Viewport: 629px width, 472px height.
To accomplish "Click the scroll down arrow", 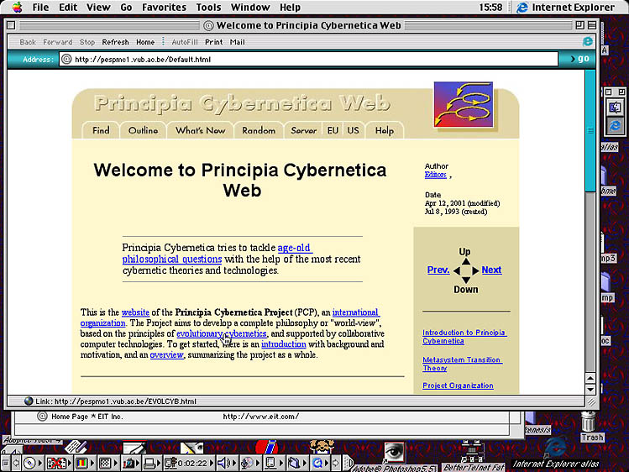I will coord(590,389).
